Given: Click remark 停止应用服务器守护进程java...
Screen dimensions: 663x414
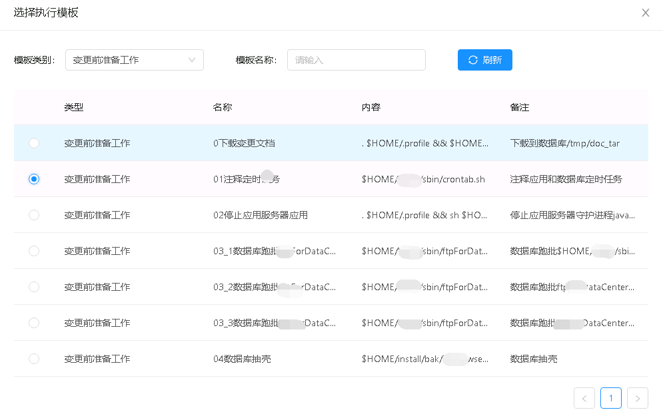Looking at the screenshot, I should [x=572, y=215].
